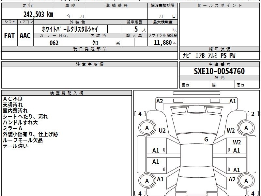Click the note テール違い

click(15, 146)
